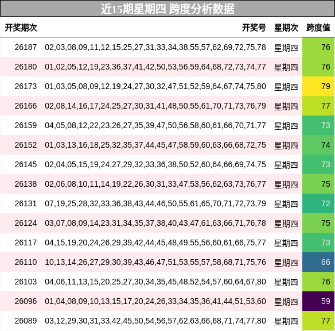Select draw number 26117
Image resolution: width=335 pixels, height=331 pixels.
26,243
